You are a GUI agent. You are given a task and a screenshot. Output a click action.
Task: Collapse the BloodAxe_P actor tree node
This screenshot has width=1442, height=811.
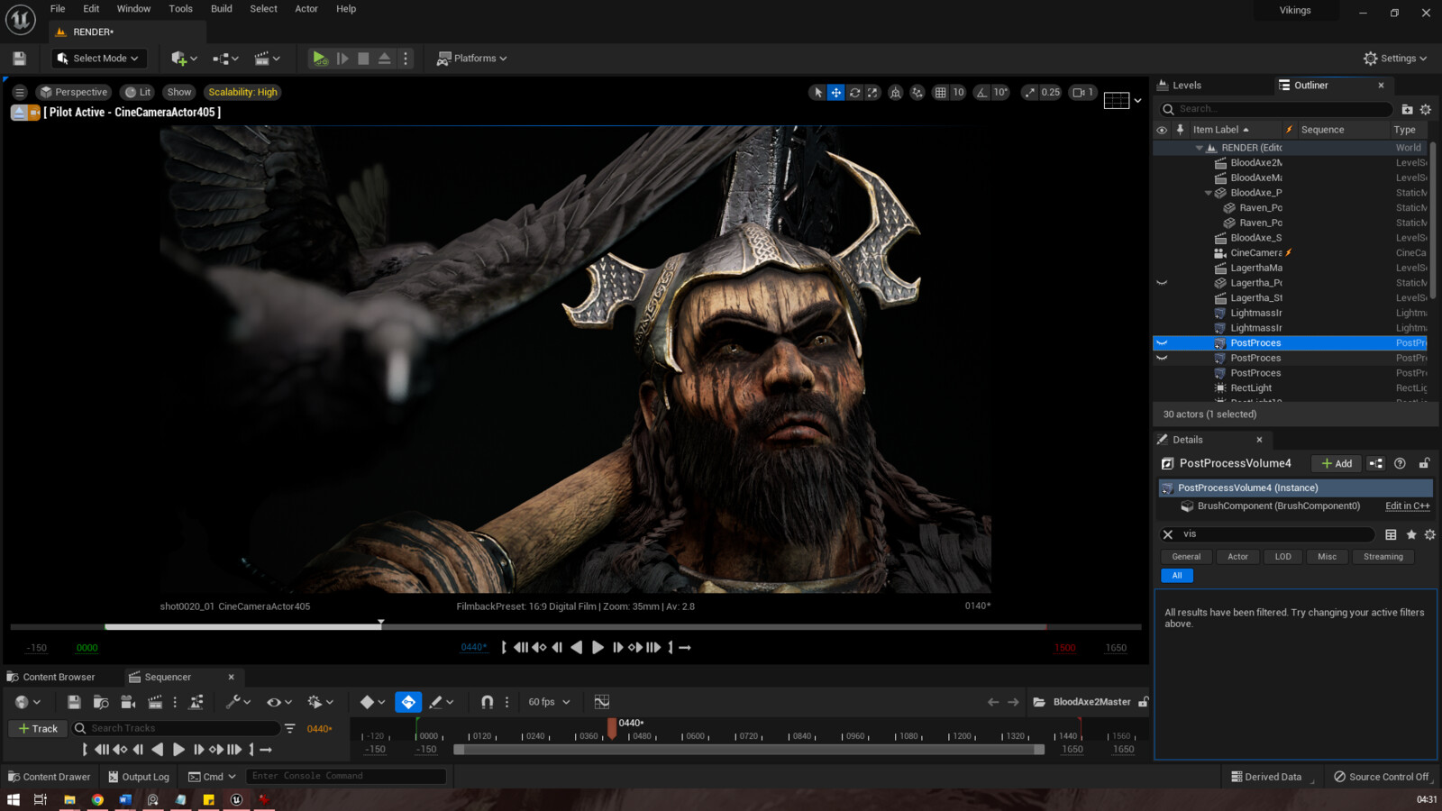[x=1209, y=193]
